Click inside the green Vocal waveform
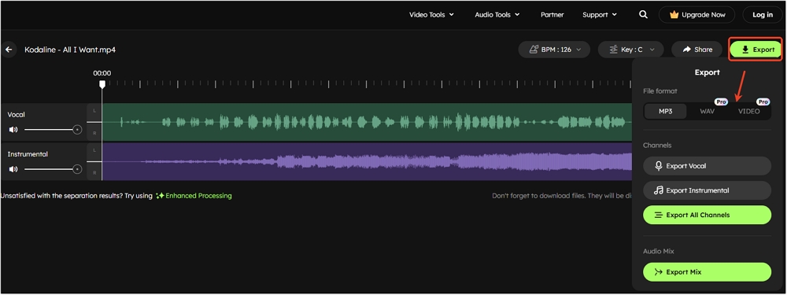The image size is (787, 295). coord(367,122)
